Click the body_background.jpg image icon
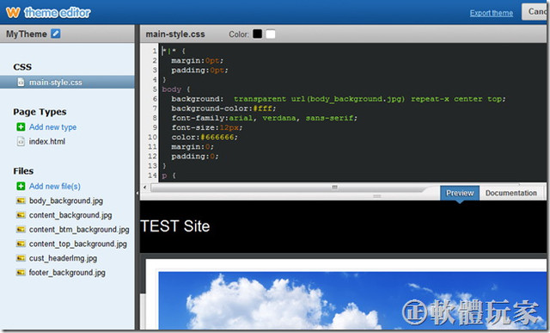Image resolution: width=550 pixels, height=333 pixels. 21,200
